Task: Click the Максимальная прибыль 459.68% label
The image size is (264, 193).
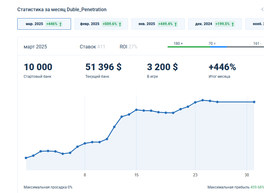Action: [235, 187]
